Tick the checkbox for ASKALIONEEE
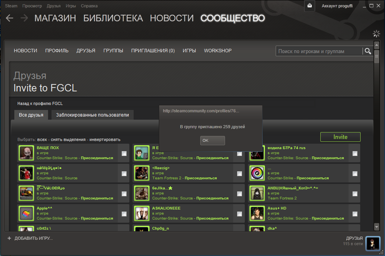The width and height of the screenshot is (385, 256). (x=239, y=214)
